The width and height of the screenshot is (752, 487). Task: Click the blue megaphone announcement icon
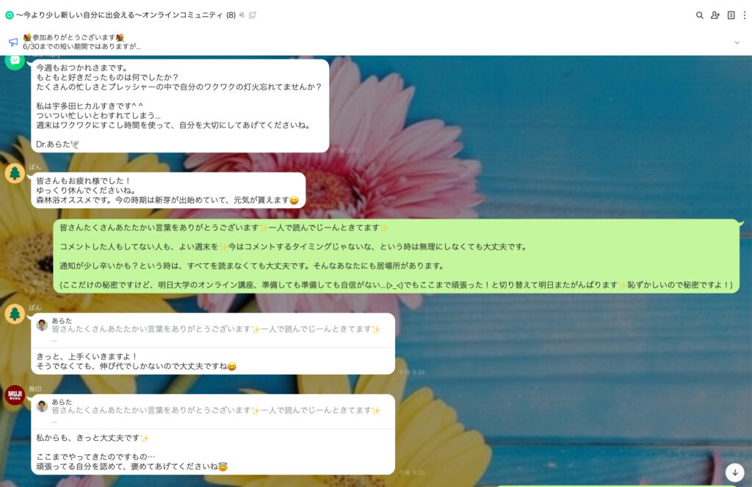[13, 42]
